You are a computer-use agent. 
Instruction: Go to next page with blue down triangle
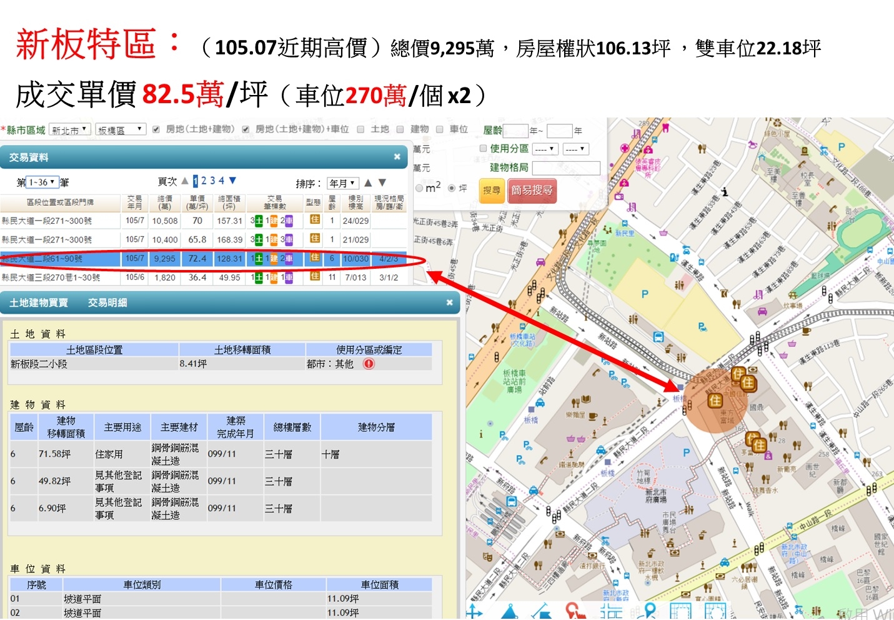(x=232, y=181)
